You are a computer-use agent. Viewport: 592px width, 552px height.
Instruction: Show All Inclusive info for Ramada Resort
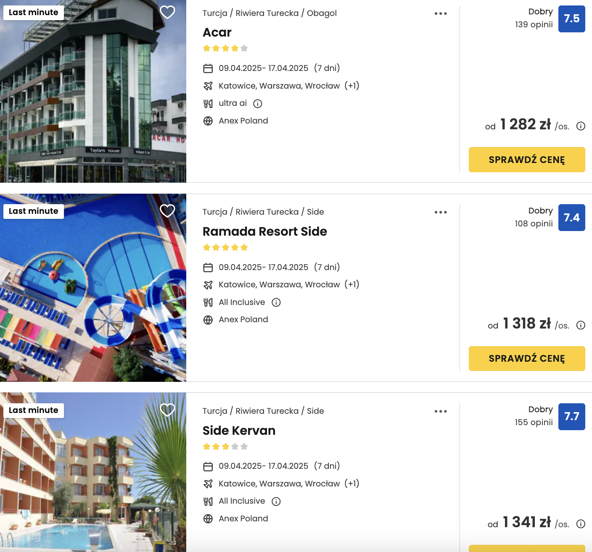276,302
